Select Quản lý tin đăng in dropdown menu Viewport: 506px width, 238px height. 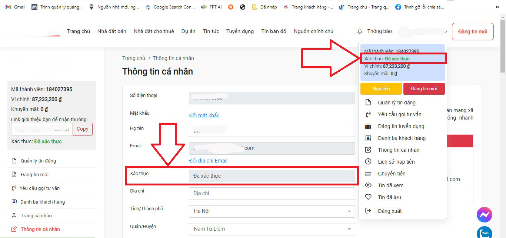pyautogui.click(x=396, y=103)
